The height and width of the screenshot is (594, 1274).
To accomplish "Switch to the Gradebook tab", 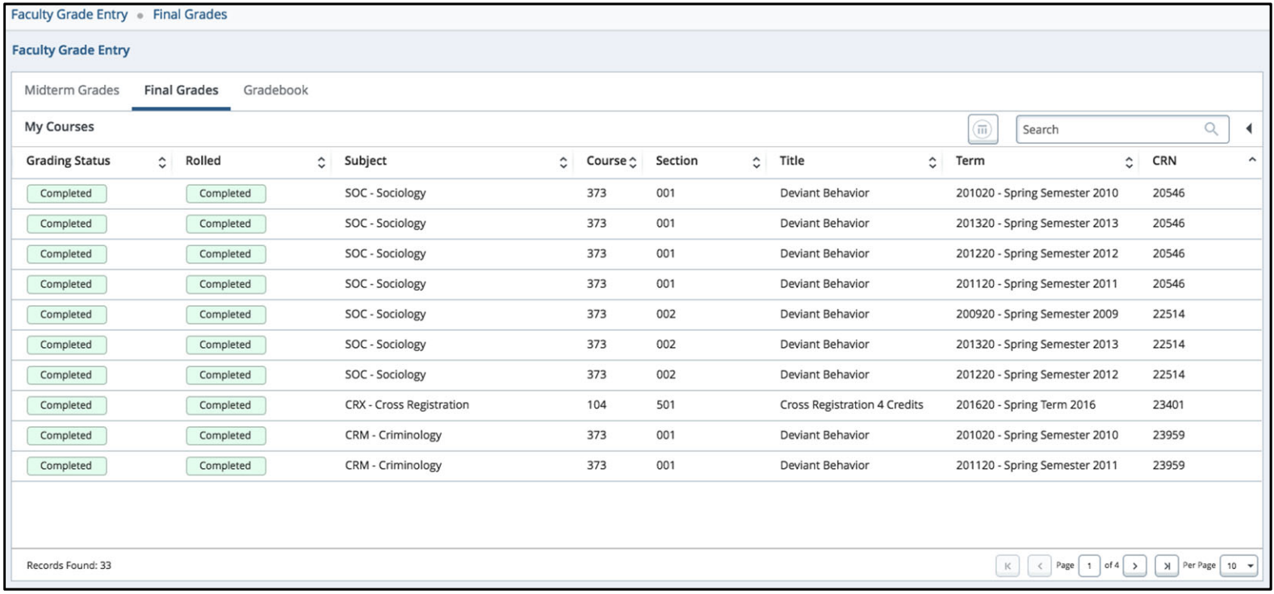I will tap(275, 90).
